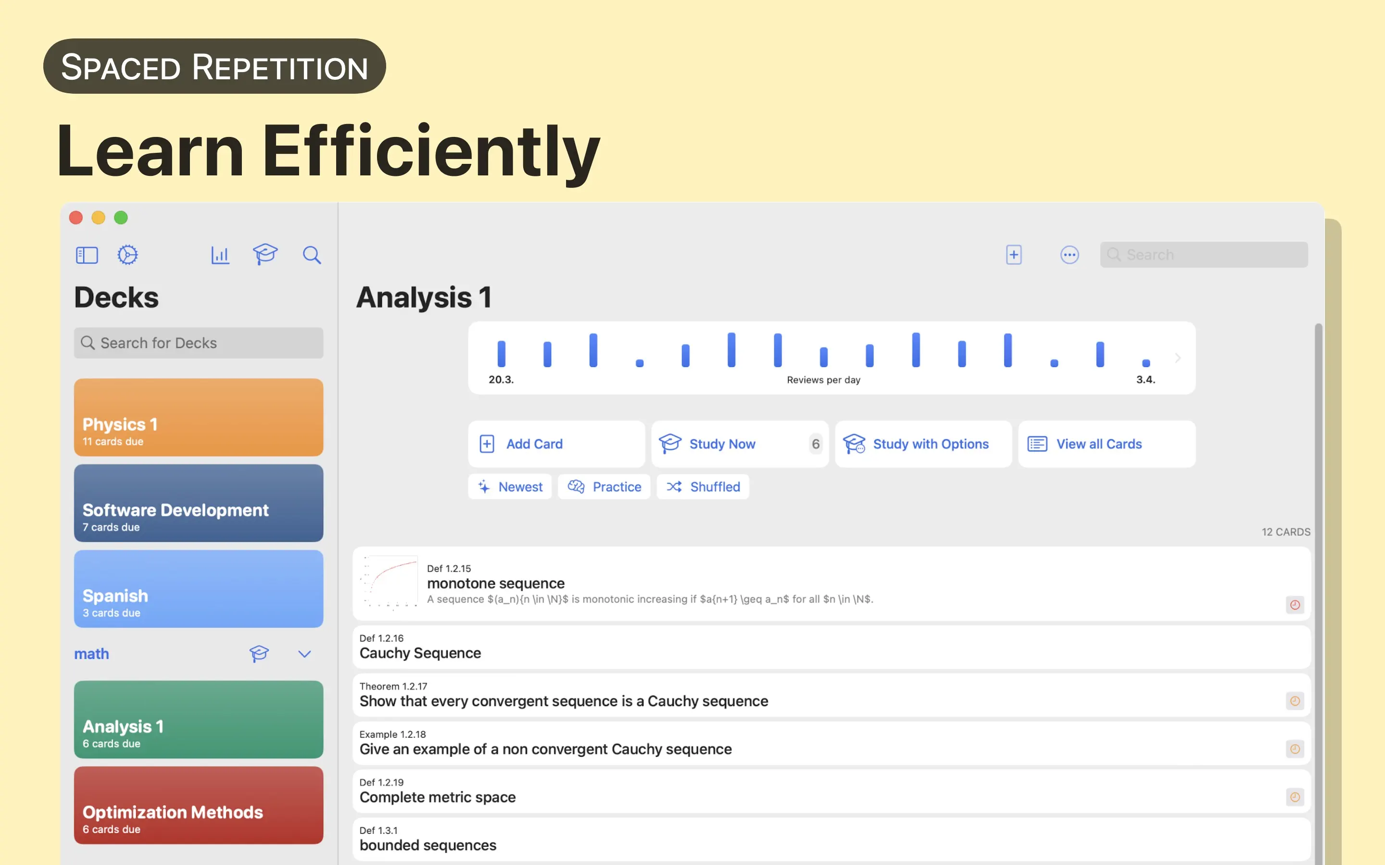Screen dimensions: 1385x865
Task: Toggle the sidebar panel icon
Action: coord(87,255)
